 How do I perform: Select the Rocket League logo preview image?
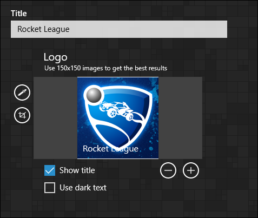click(118, 118)
